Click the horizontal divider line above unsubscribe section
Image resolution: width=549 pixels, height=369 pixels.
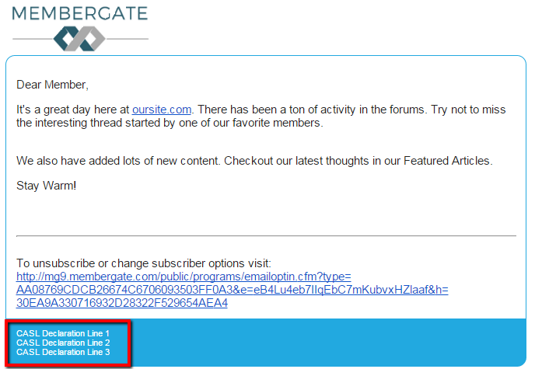(x=266, y=235)
